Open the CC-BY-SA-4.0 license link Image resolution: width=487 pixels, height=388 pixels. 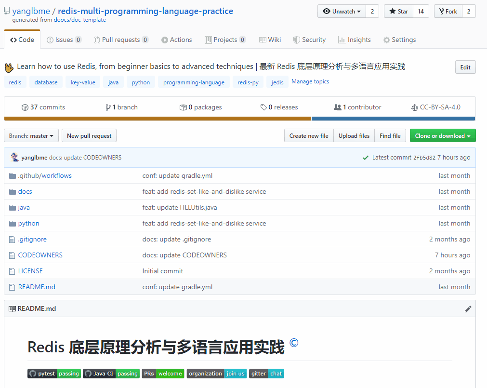click(x=436, y=107)
